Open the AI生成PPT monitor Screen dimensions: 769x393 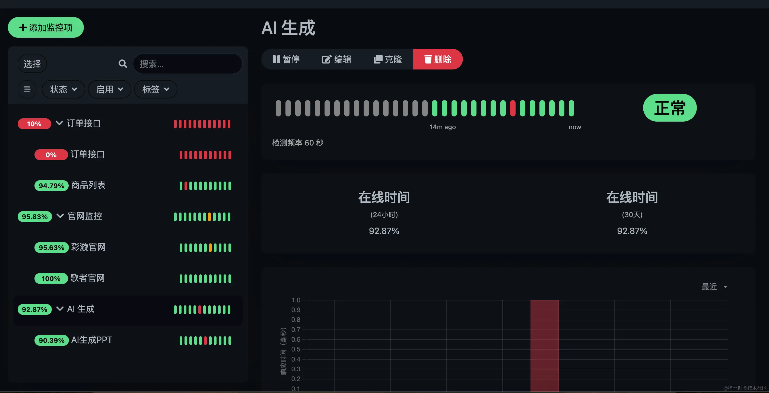click(91, 340)
